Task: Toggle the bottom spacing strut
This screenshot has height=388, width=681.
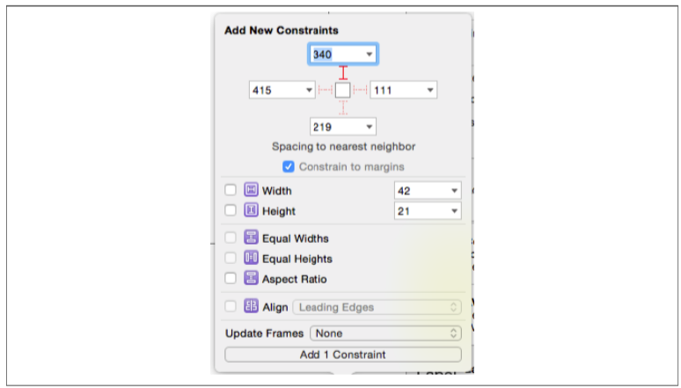Action: 343,107
